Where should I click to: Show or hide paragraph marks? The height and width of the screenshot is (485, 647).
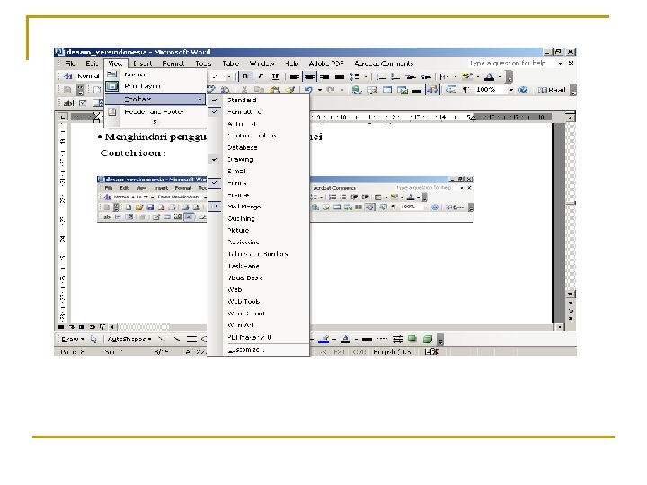coord(465,90)
